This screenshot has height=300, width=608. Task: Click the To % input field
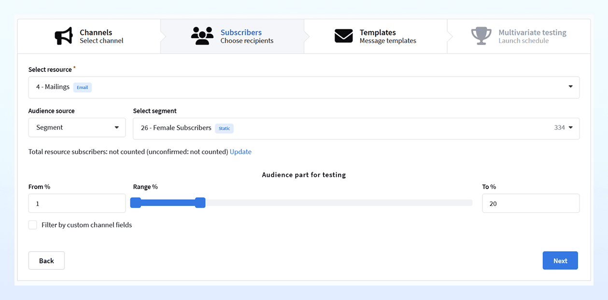(x=531, y=204)
